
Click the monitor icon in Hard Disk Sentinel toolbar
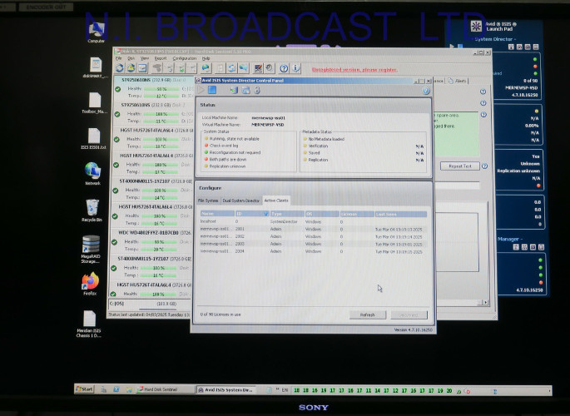(x=258, y=68)
